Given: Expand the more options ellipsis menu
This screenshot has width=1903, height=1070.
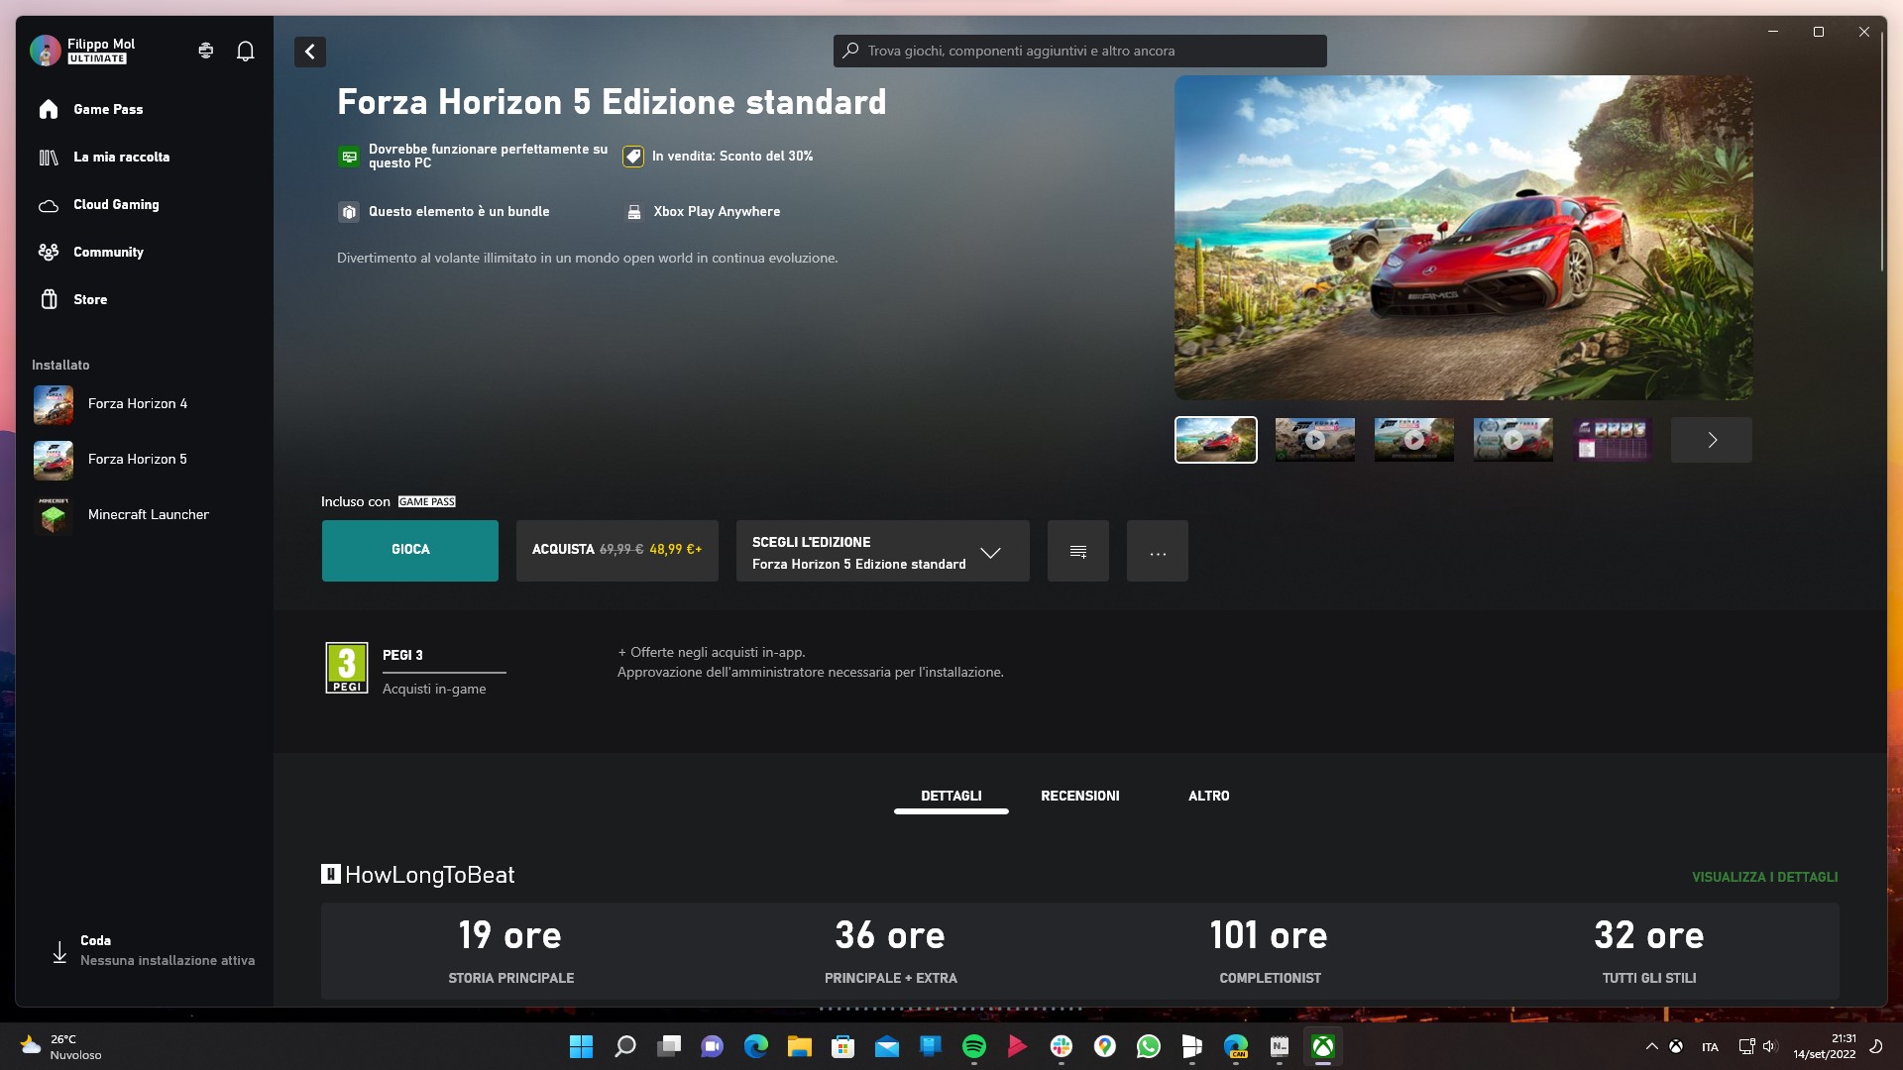Looking at the screenshot, I should pos(1158,550).
